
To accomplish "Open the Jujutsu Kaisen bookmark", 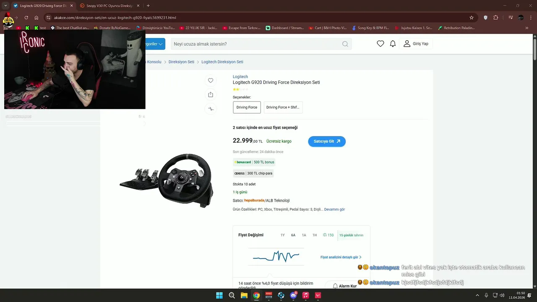I will click(x=413, y=28).
